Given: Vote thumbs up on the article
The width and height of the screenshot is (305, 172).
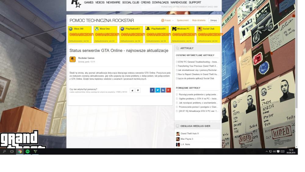Looking at the screenshot, I should [x=132, y=90].
